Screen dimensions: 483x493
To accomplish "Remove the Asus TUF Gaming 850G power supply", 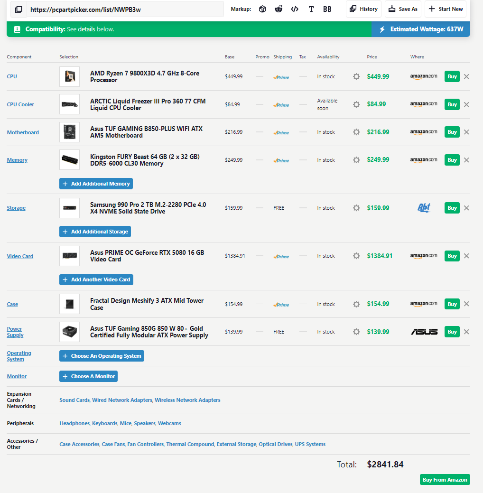I will (x=467, y=332).
